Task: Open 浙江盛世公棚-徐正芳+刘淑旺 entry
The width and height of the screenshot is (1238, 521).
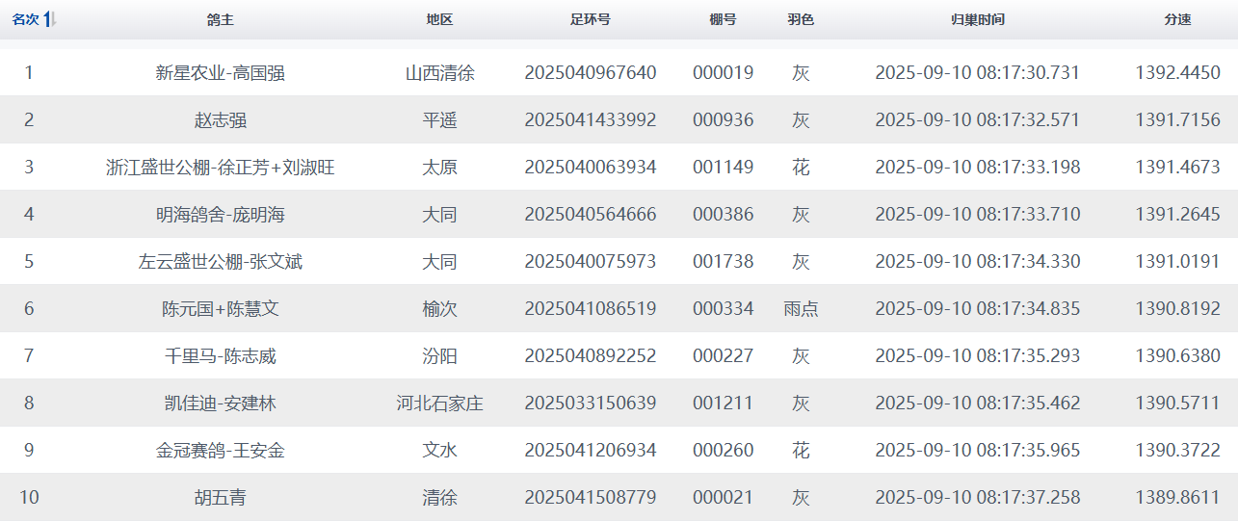Action: (220, 168)
